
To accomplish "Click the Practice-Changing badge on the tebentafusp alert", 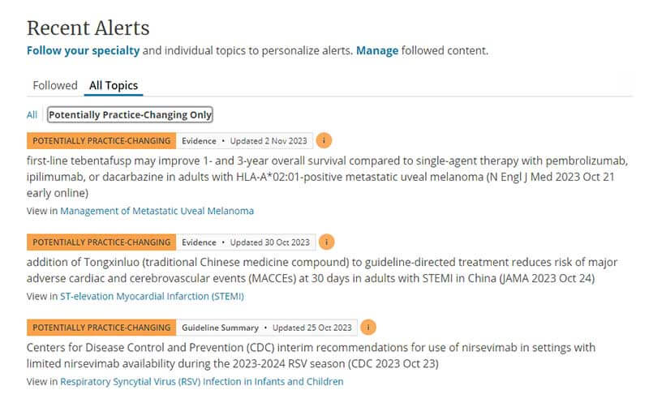I will click(x=101, y=140).
